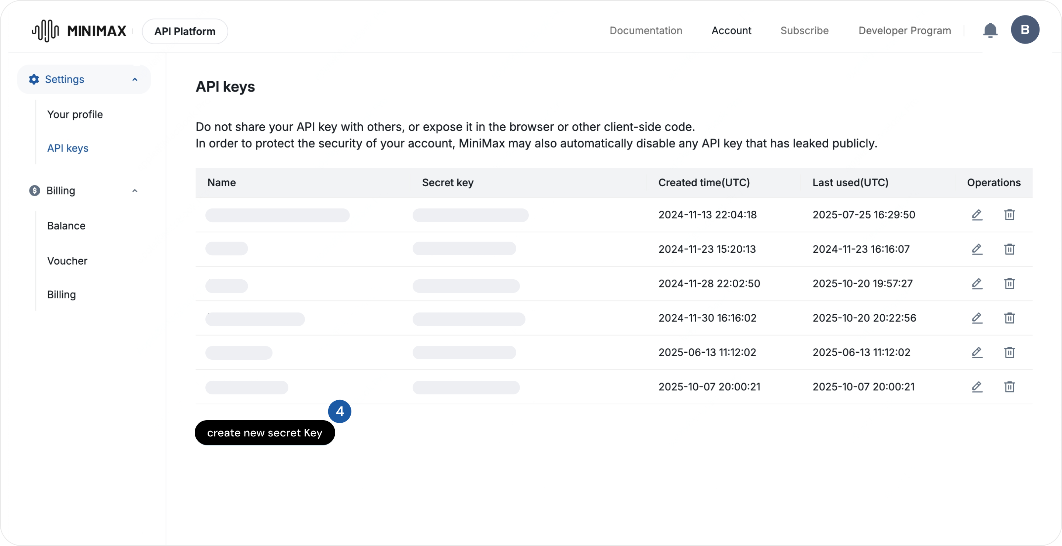Click create new secret Key button

[264, 433]
